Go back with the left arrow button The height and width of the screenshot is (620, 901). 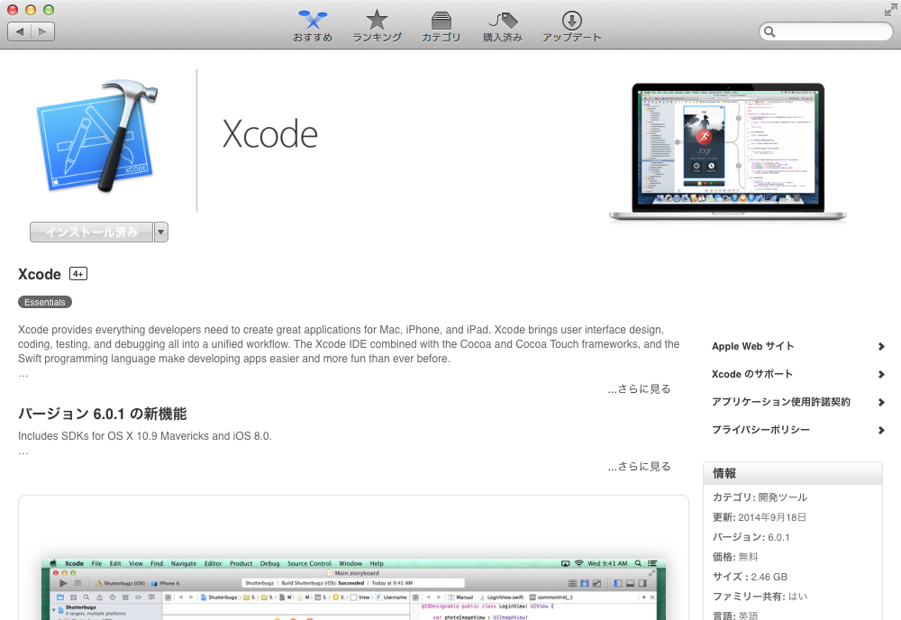click(x=20, y=32)
